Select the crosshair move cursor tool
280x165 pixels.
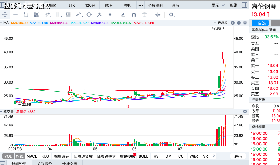5,14
